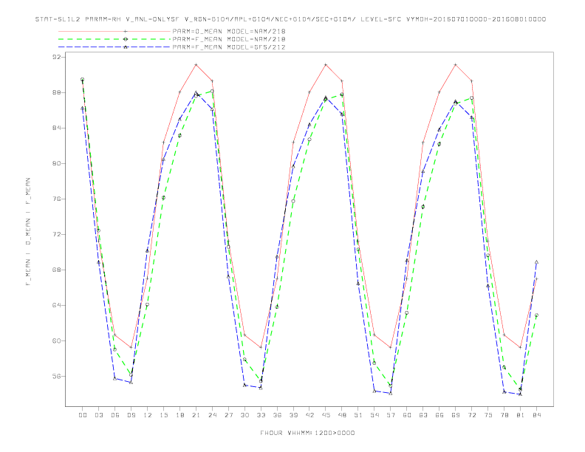Click x-axis forecast hour label 48
Screen dimensions: 585x452
pos(342,415)
